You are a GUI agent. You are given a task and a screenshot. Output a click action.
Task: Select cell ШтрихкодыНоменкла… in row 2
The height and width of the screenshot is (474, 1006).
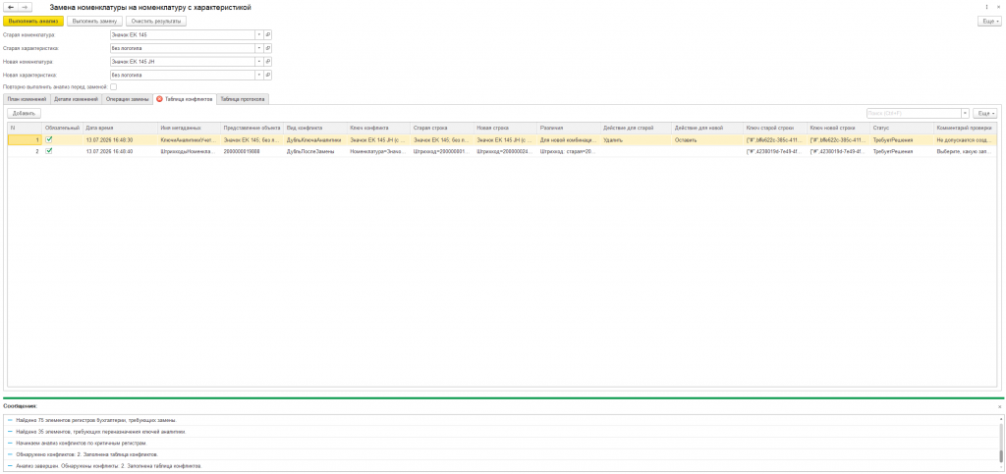(189, 152)
